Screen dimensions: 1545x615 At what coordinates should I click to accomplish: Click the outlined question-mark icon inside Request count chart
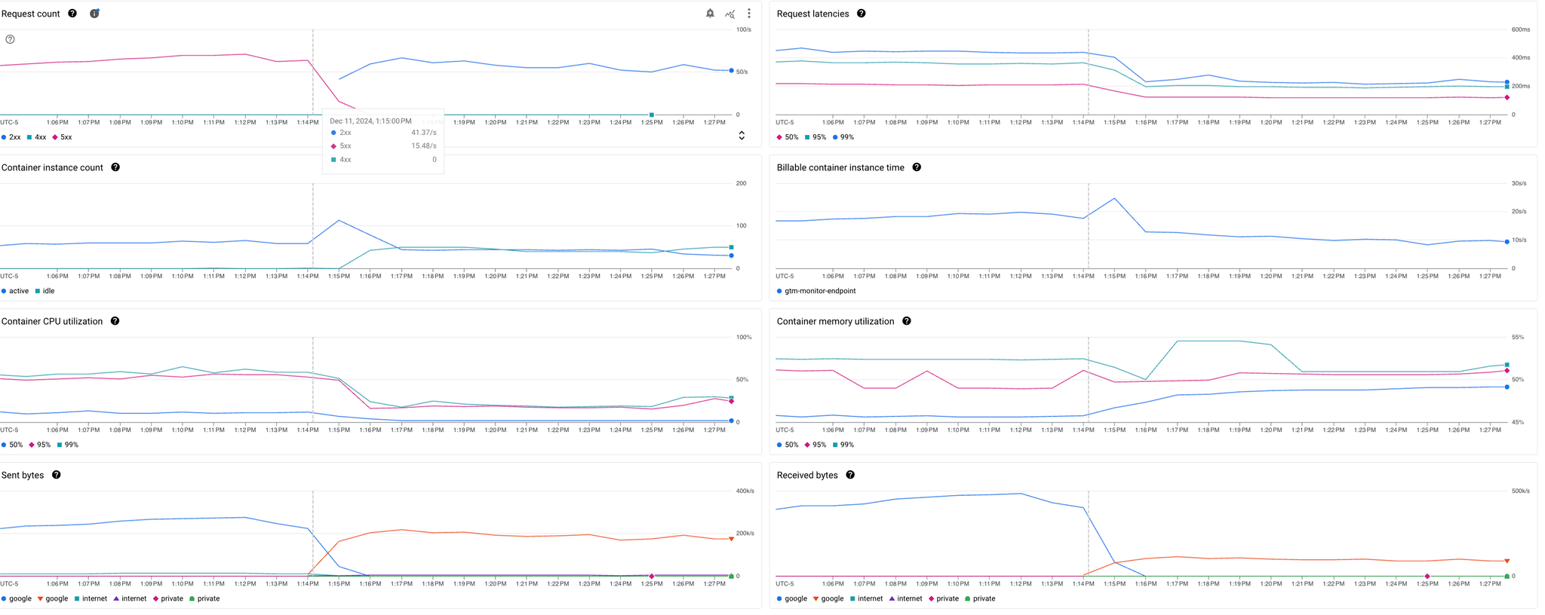tap(10, 39)
